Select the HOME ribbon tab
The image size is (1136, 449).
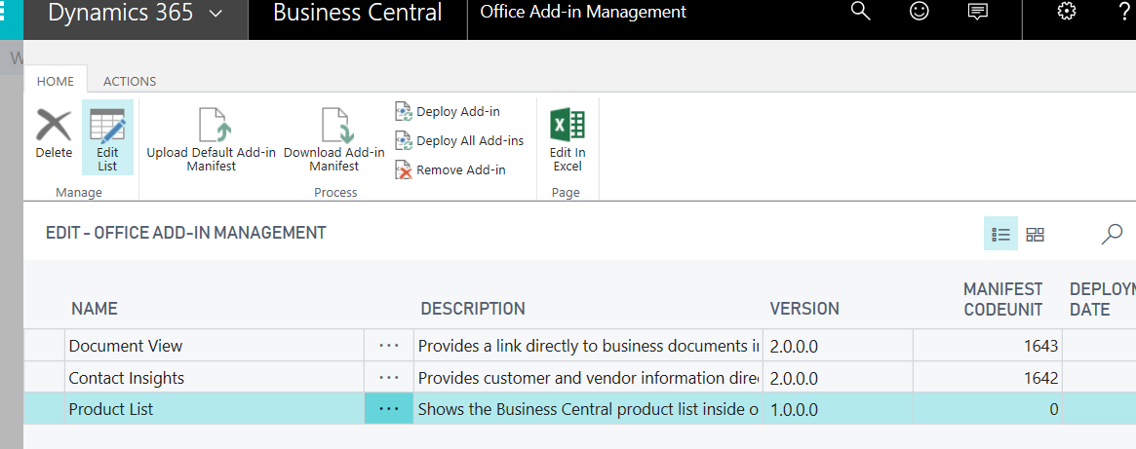tap(56, 81)
